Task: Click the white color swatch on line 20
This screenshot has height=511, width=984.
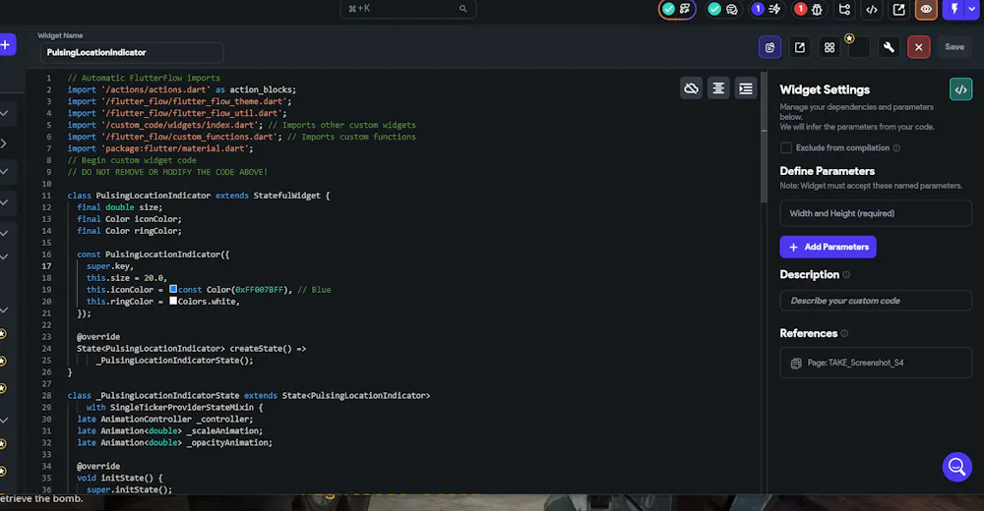Action: coord(173,301)
